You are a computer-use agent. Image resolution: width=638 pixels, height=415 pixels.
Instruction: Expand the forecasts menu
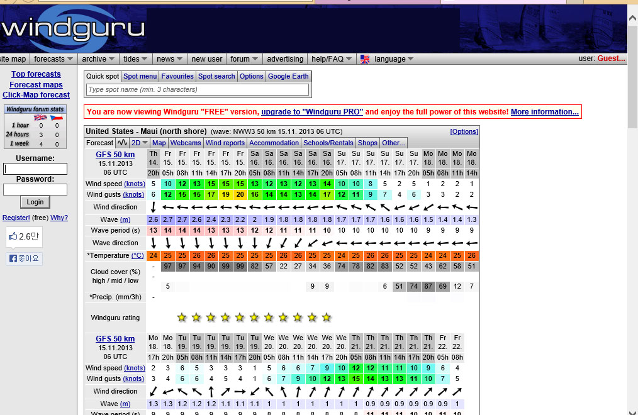(53, 59)
